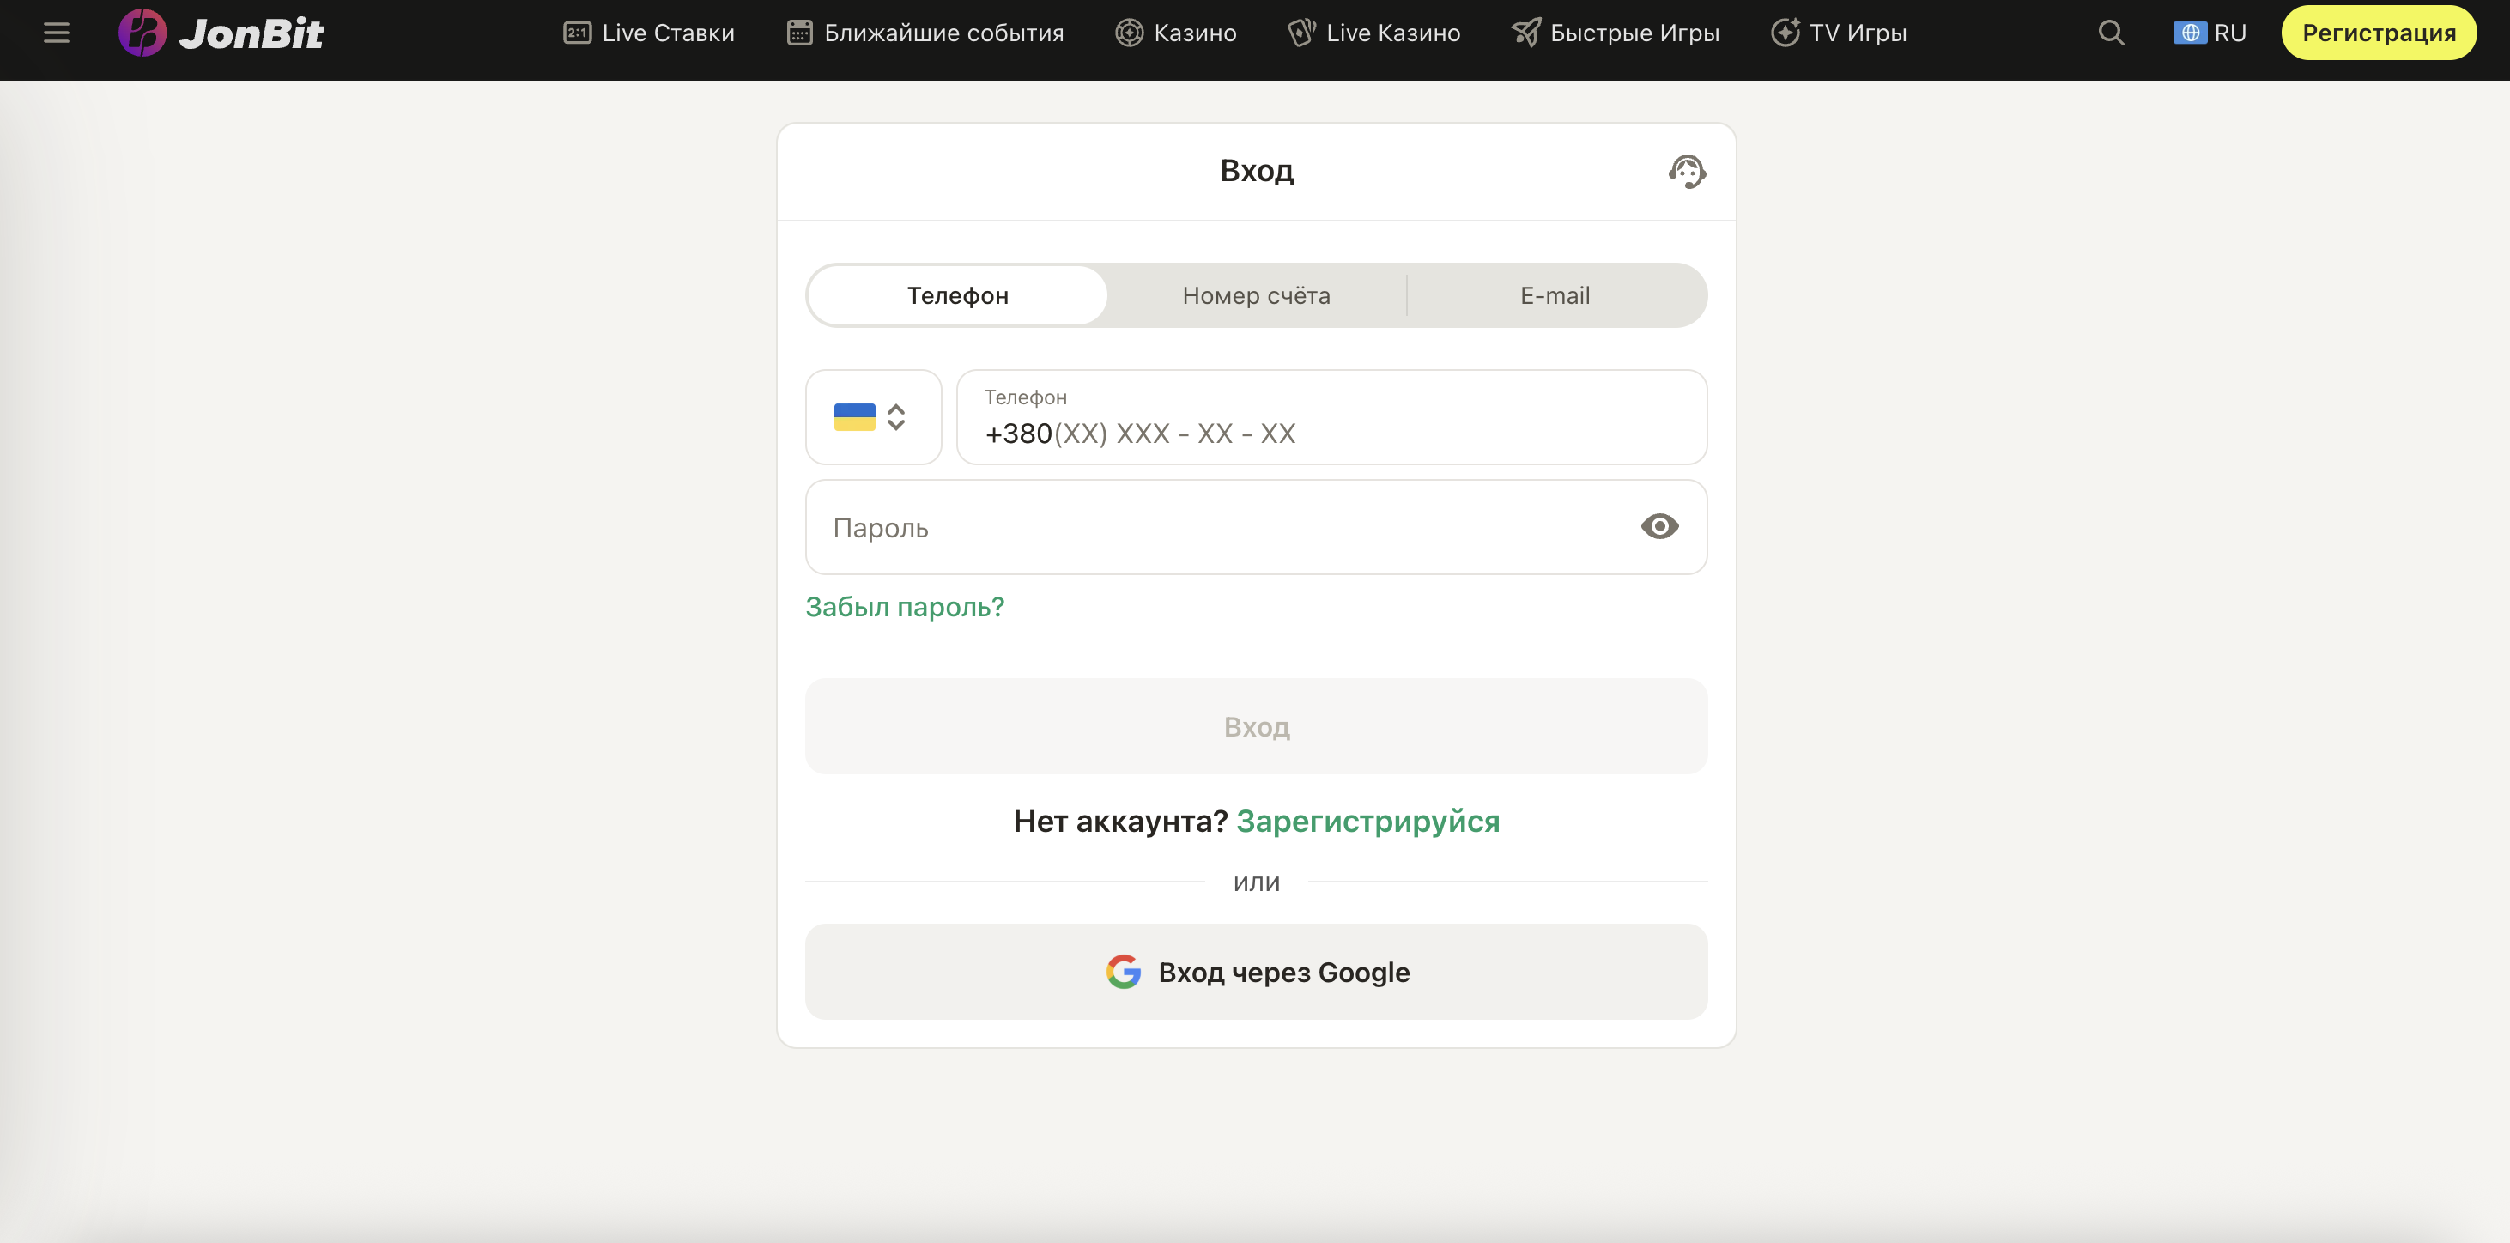Click the Регистрация button
This screenshot has height=1243, width=2510.
tap(2379, 32)
